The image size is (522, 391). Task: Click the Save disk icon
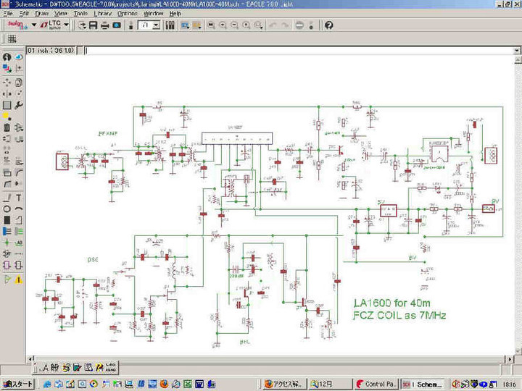(x=94, y=25)
